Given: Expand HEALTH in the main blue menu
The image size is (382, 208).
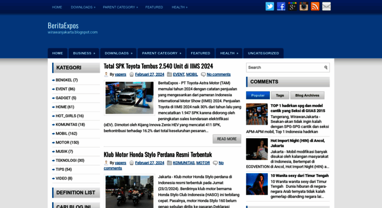Looking at the screenshot, I should [x=229, y=53].
